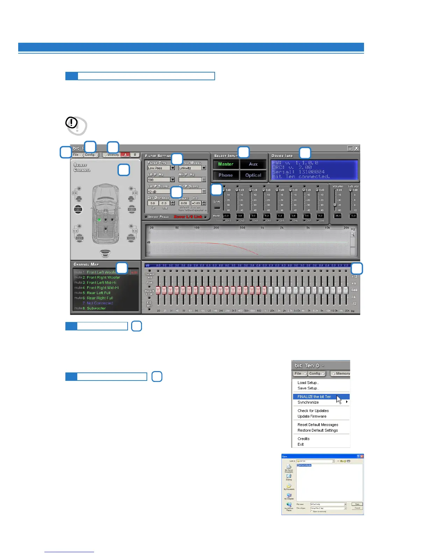Choose the subwoofer icon below the car
Screen dimensions: 428x555
(105, 253)
